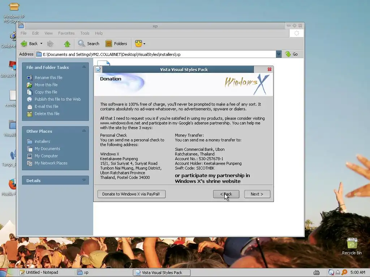Close the Vista Visual Styles Pack dialog
The width and height of the screenshot is (370, 277).
(x=270, y=69)
